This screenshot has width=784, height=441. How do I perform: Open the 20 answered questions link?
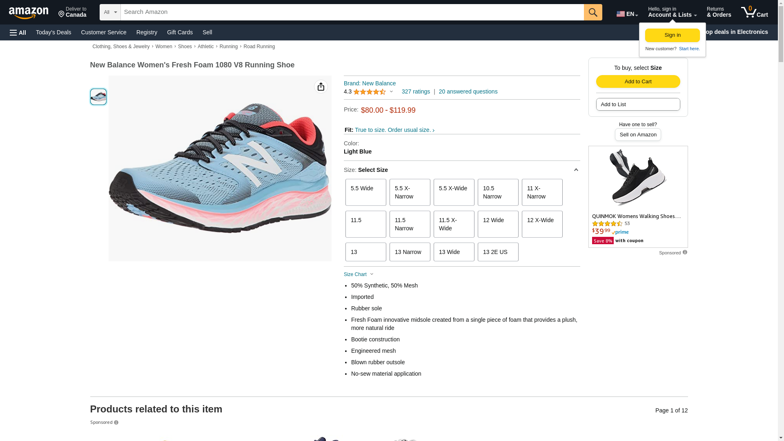[x=468, y=91]
